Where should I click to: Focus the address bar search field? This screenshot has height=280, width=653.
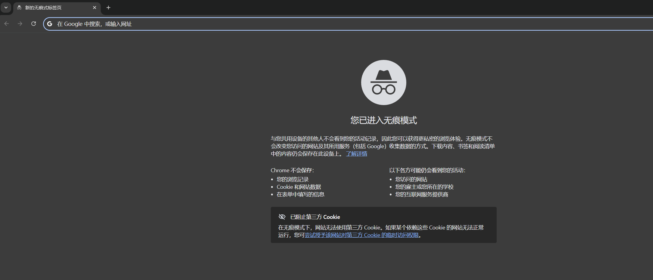pos(348,24)
